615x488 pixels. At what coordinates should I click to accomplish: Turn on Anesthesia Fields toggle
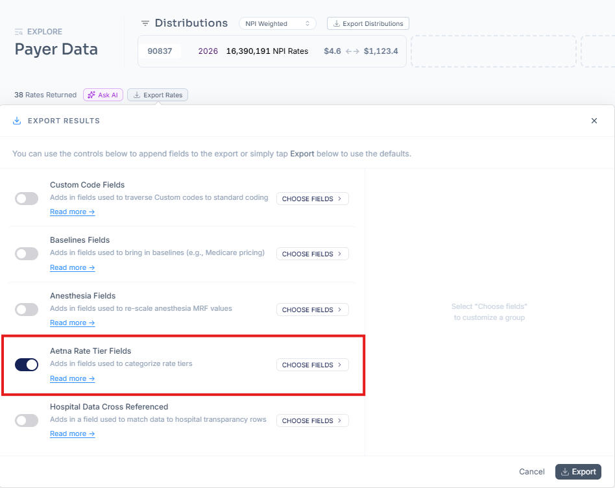pos(27,310)
